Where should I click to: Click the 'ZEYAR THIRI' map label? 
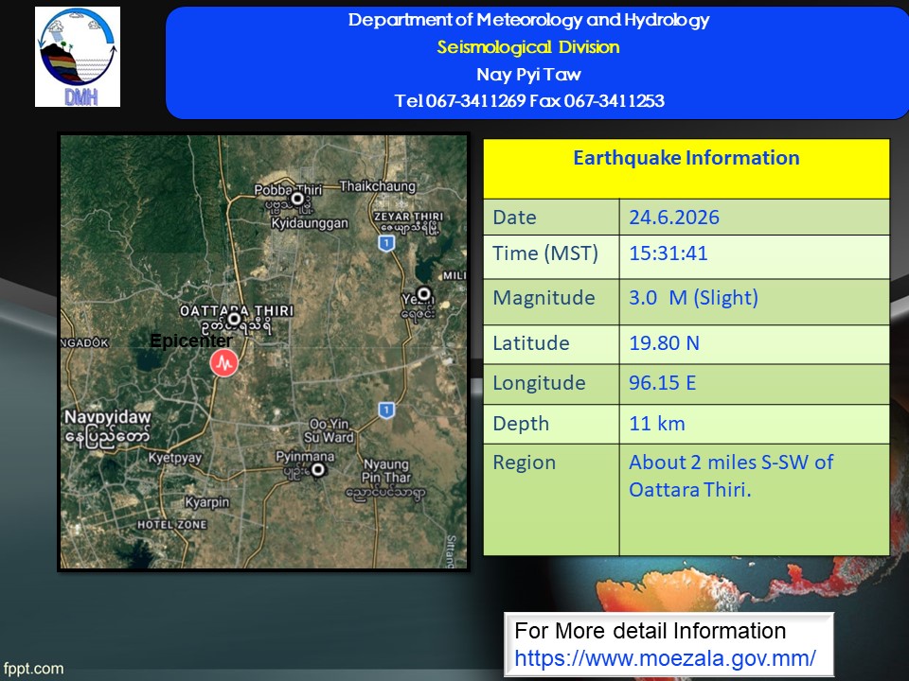point(409,217)
